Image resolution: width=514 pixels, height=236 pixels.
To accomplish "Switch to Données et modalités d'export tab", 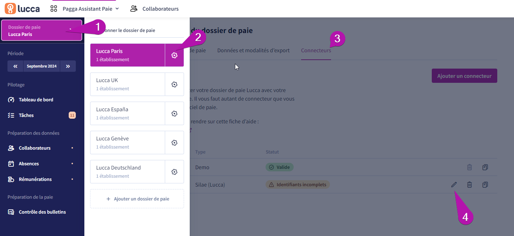I will click(x=253, y=50).
